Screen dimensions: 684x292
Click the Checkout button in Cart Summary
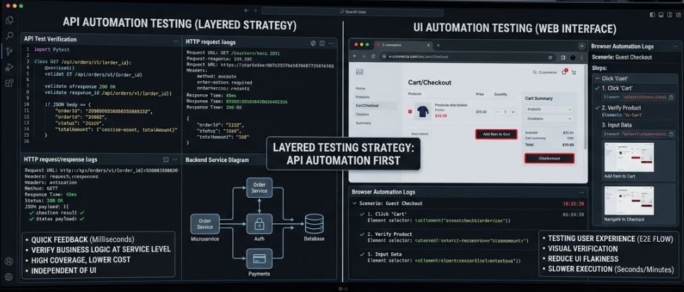[x=549, y=158]
